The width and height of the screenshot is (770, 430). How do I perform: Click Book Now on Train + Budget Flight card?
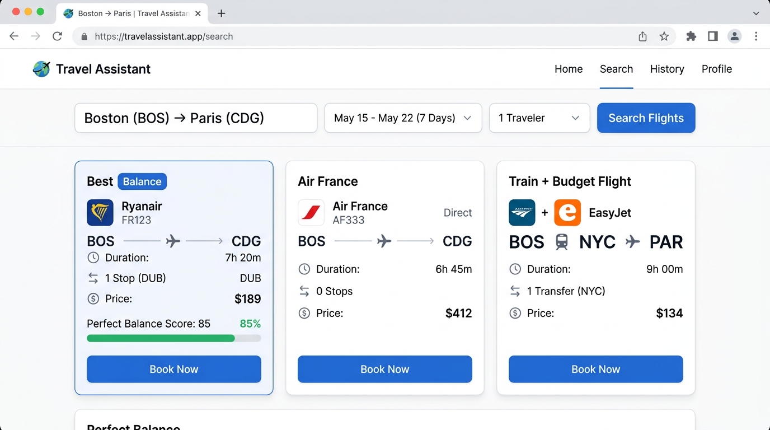coord(596,369)
